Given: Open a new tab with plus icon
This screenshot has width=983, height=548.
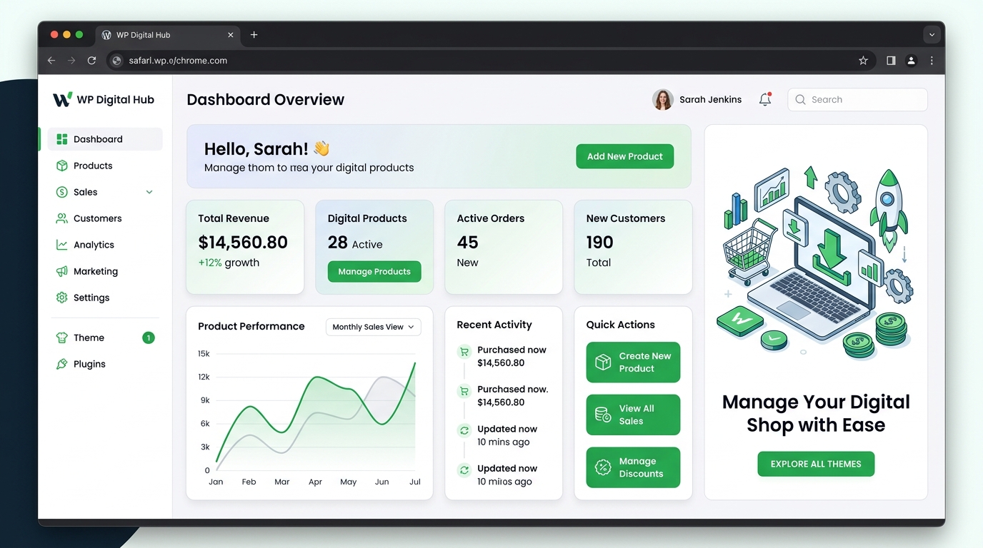Looking at the screenshot, I should tap(254, 34).
